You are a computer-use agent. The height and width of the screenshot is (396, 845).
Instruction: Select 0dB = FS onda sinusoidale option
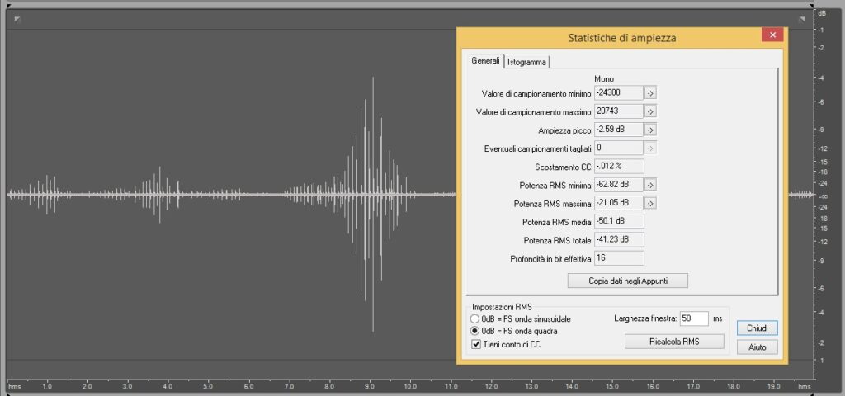pos(474,319)
